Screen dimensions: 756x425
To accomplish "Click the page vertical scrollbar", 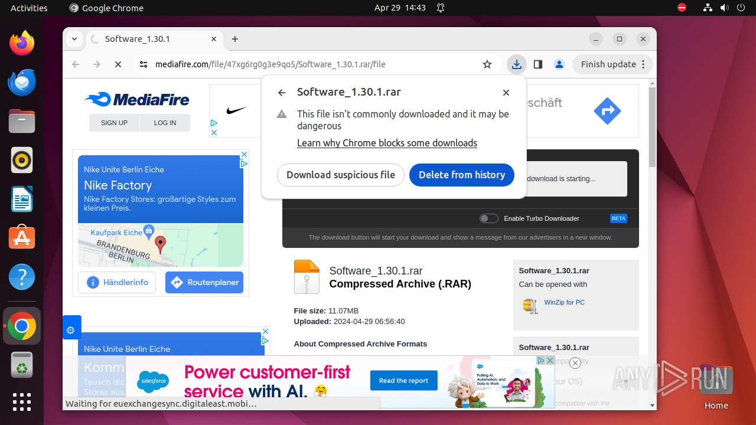I will (x=652, y=127).
